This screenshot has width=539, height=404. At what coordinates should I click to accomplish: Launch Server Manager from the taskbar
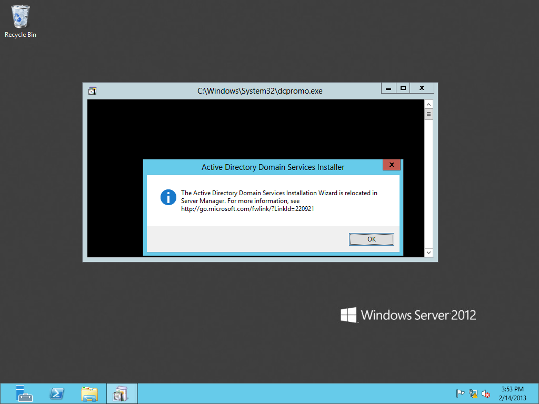click(24, 393)
